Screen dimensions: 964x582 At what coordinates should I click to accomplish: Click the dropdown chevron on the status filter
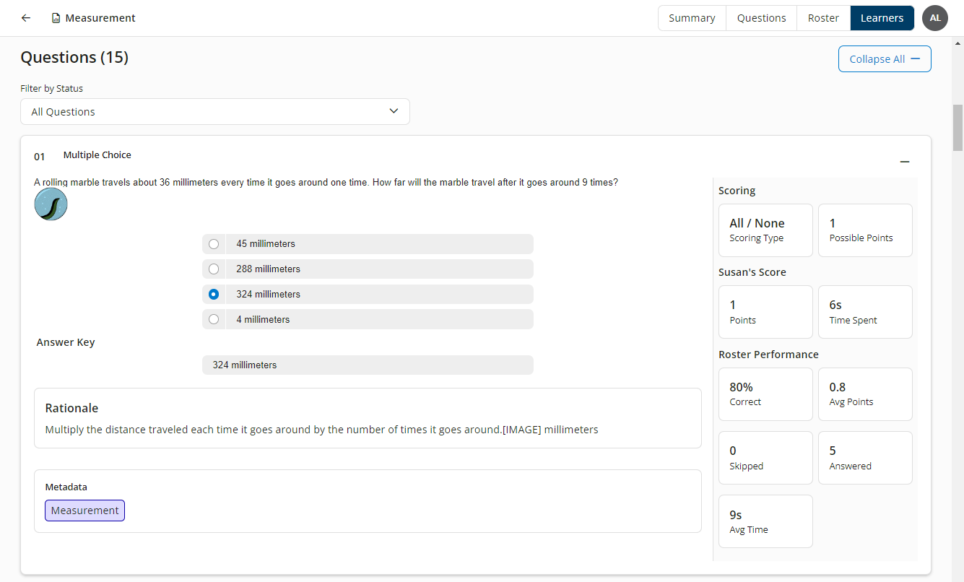tap(394, 110)
